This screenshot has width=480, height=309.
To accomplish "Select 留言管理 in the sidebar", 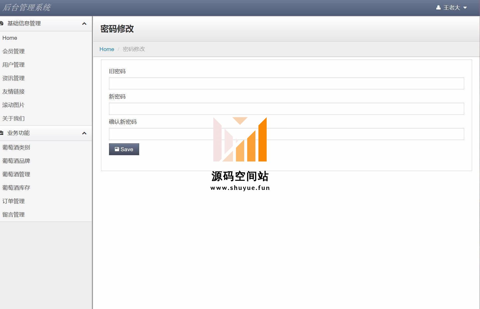I will click(x=13, y=215).
